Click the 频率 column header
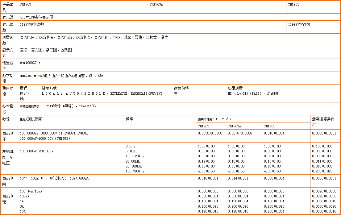341x215 pixels. tap(129, 119)
